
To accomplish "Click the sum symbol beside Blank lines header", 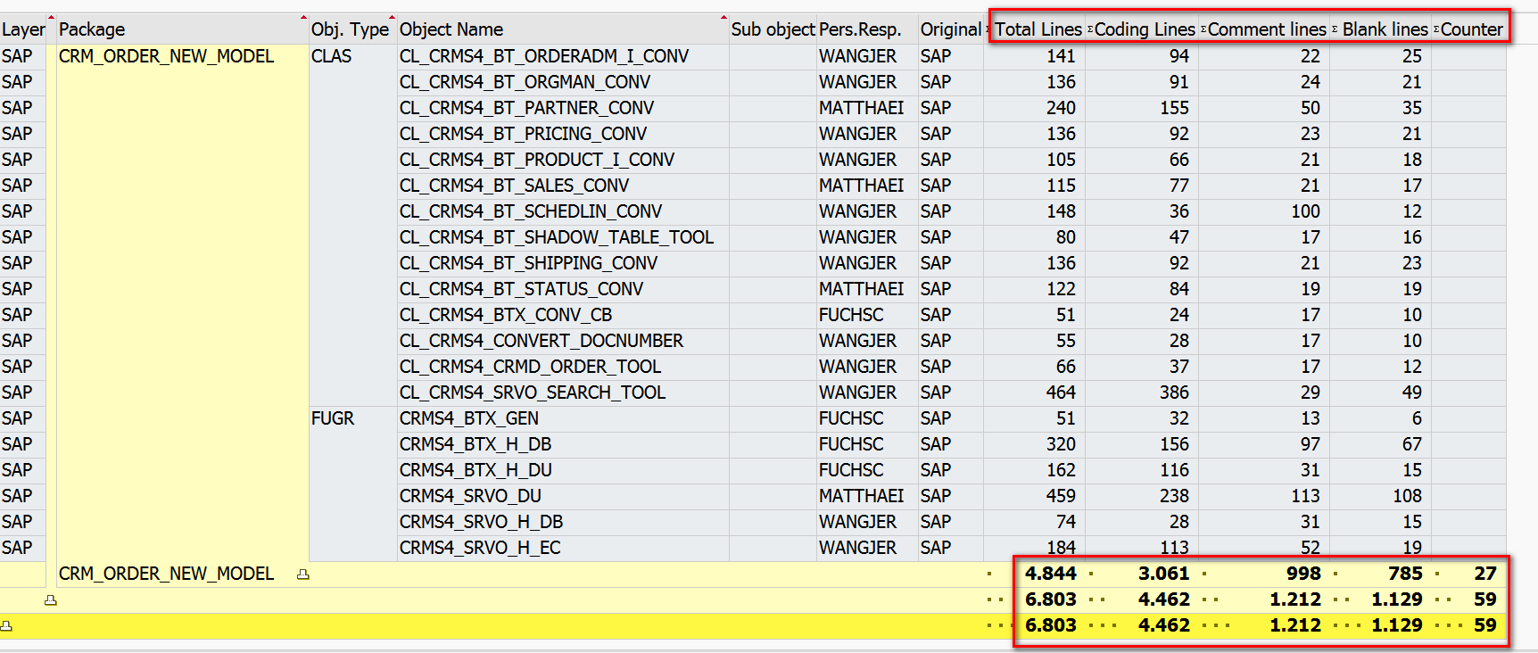I will pos(1335,29).
